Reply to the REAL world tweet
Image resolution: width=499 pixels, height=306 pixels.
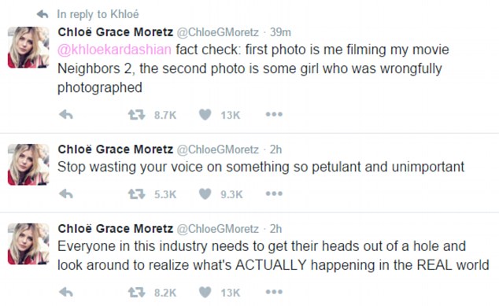66,292
